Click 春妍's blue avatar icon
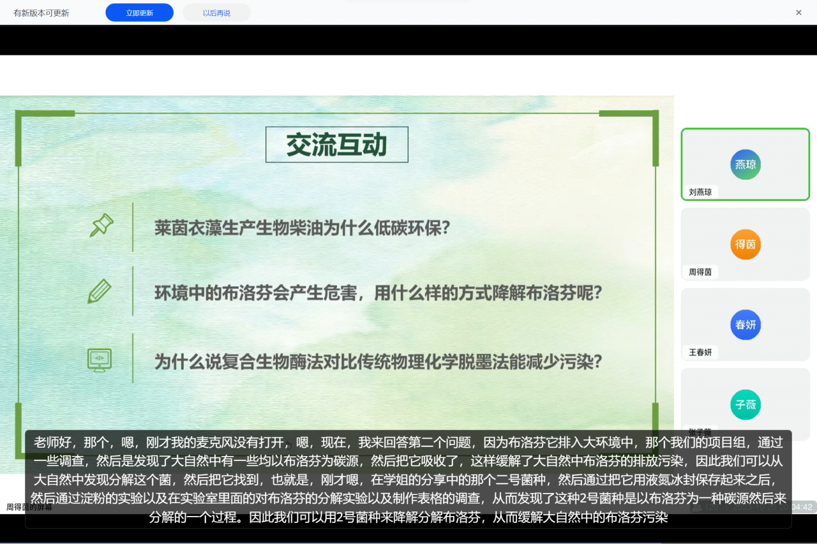The width and height of the screenshot is (817, 544). [x=745, y=325]
